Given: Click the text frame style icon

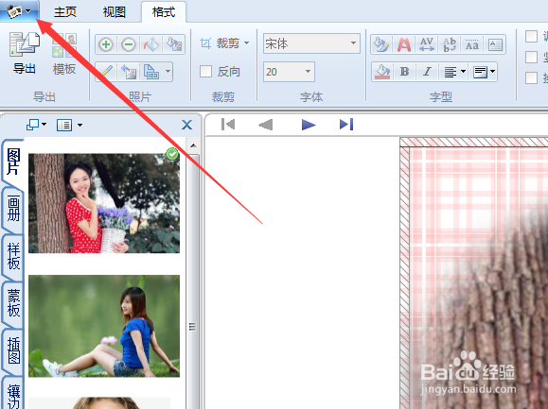Looking at the screenshot, I should pos(481,72).
